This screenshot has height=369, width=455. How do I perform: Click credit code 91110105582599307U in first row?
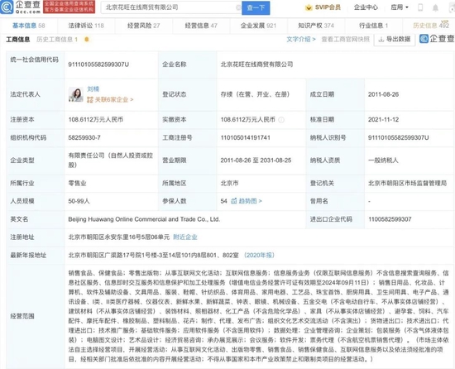click(x=98, y=65)
